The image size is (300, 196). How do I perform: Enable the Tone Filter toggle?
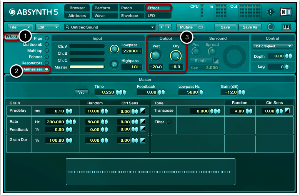coord(168,122)
